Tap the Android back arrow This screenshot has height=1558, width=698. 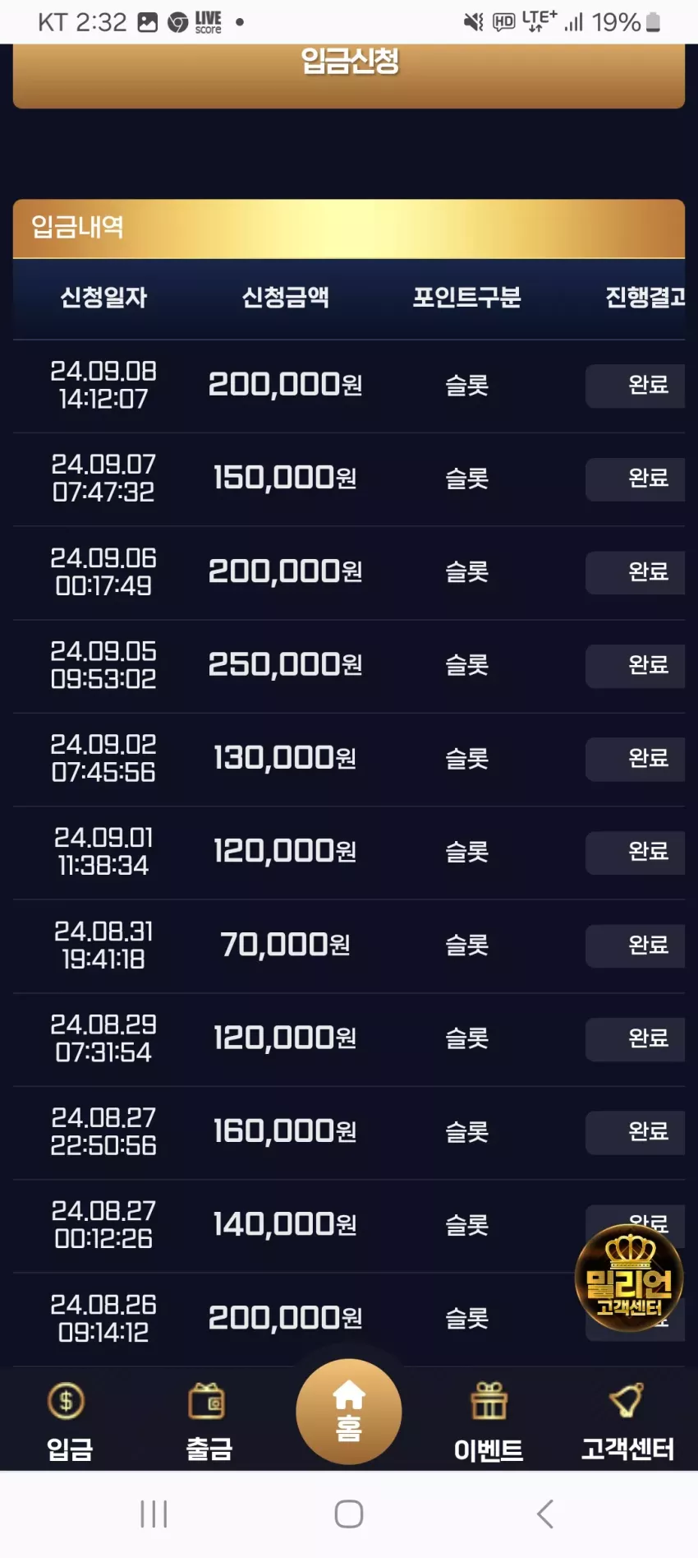545,1514
